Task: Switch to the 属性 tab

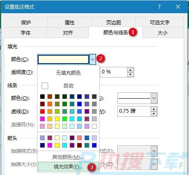Action: 70,22
